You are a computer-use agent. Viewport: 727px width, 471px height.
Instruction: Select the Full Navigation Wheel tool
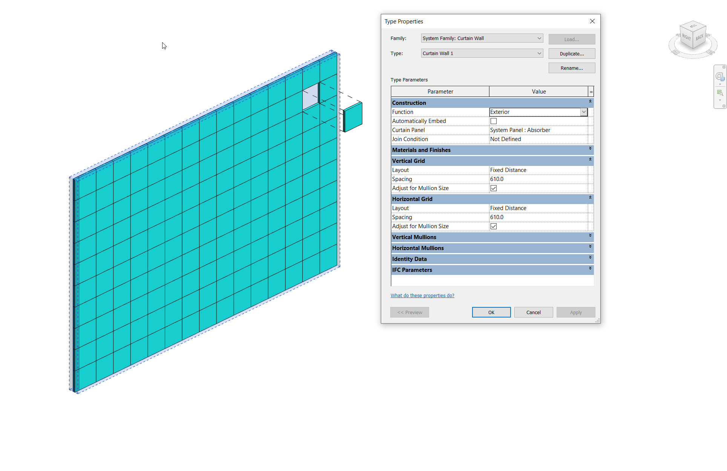pos(719,76)
